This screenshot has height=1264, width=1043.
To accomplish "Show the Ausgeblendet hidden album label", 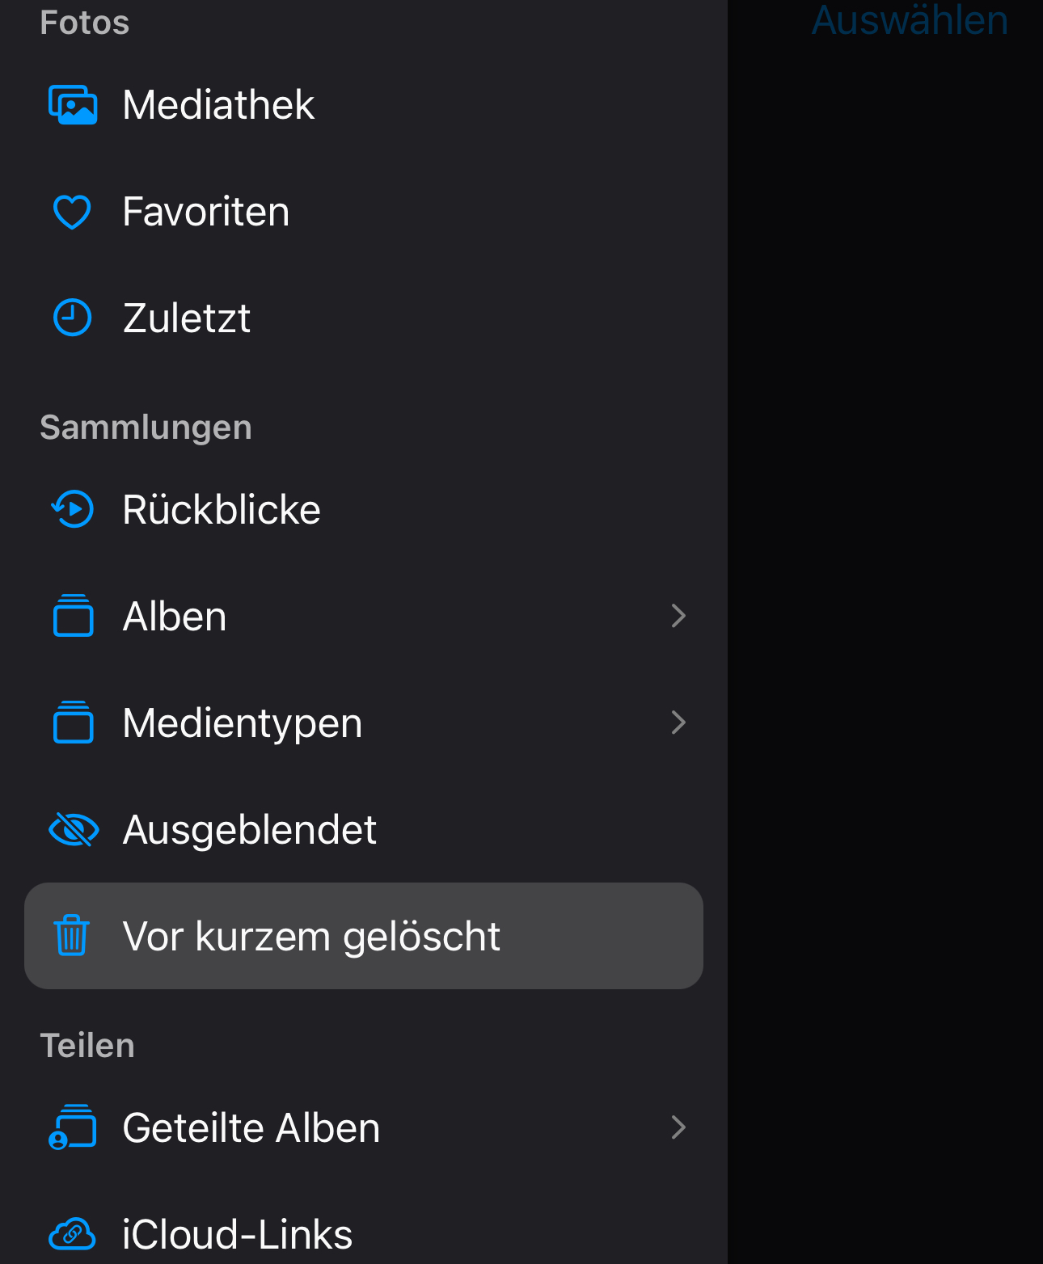I will click(x=249, y=829).
